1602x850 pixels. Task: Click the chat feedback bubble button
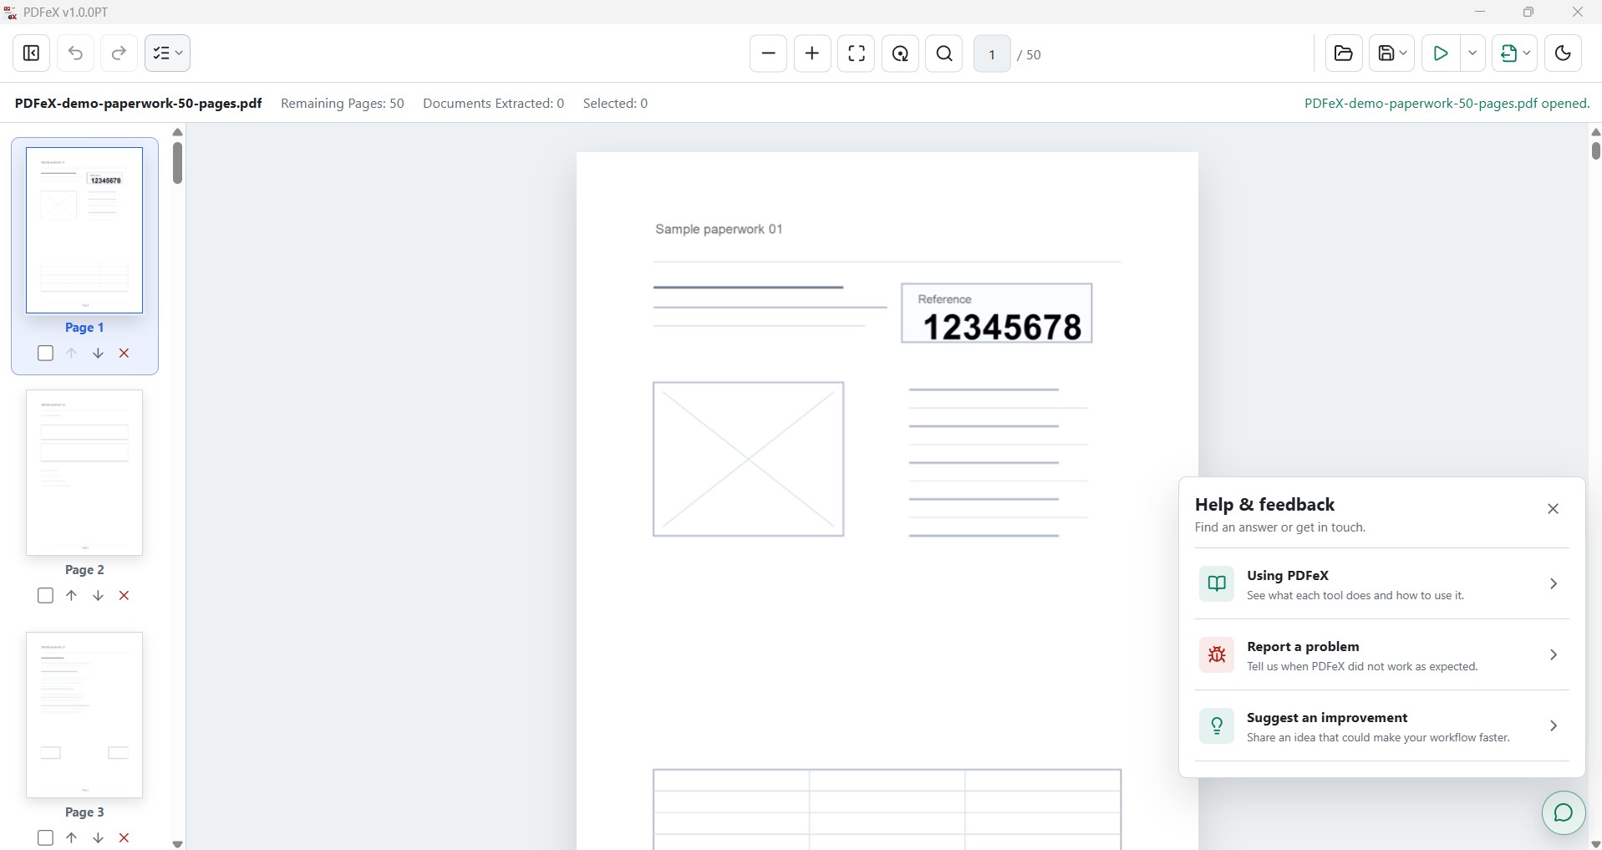tap(1563, 812)
